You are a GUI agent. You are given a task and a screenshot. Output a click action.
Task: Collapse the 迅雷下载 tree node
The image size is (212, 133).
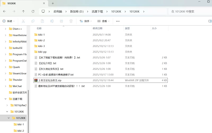5,99
